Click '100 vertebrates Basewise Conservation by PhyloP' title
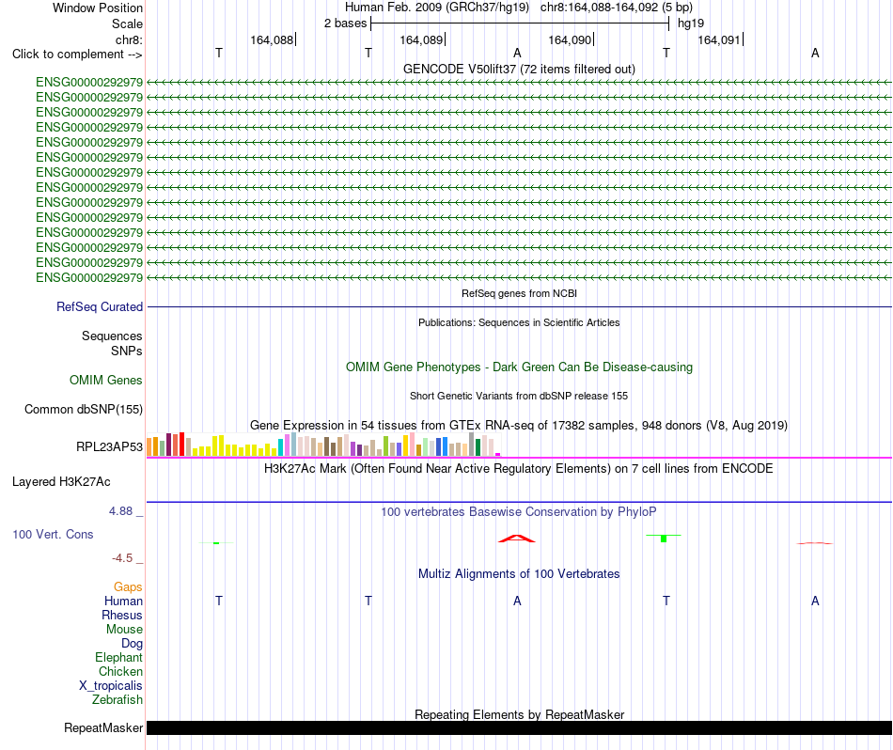The width and height of the screenshot is (893, 750). [x=519, y=511]
